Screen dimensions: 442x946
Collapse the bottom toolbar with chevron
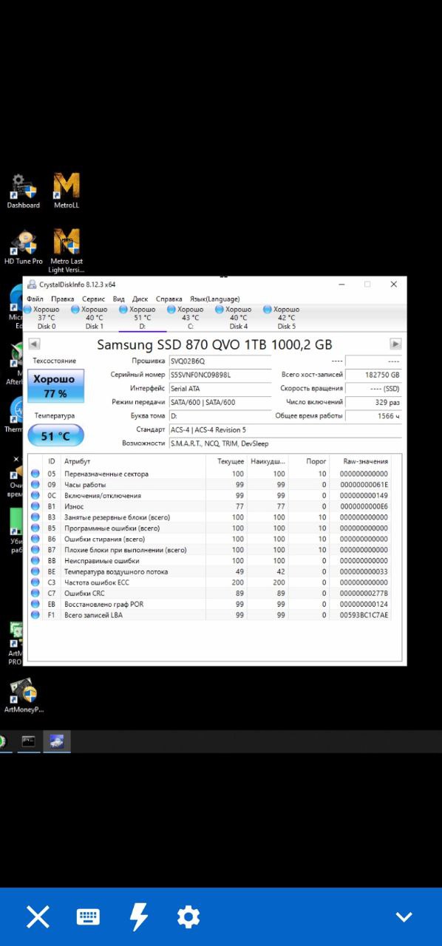pyautogui.click(x=404, y=917)
